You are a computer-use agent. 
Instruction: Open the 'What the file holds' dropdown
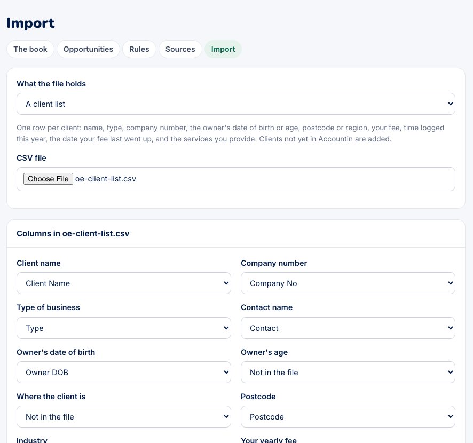[x=235, y=104]
